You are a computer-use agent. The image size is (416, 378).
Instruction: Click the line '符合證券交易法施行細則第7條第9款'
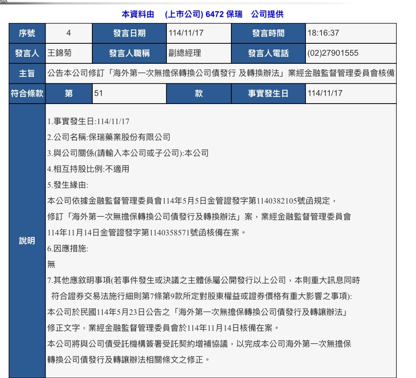coord(201,296)
